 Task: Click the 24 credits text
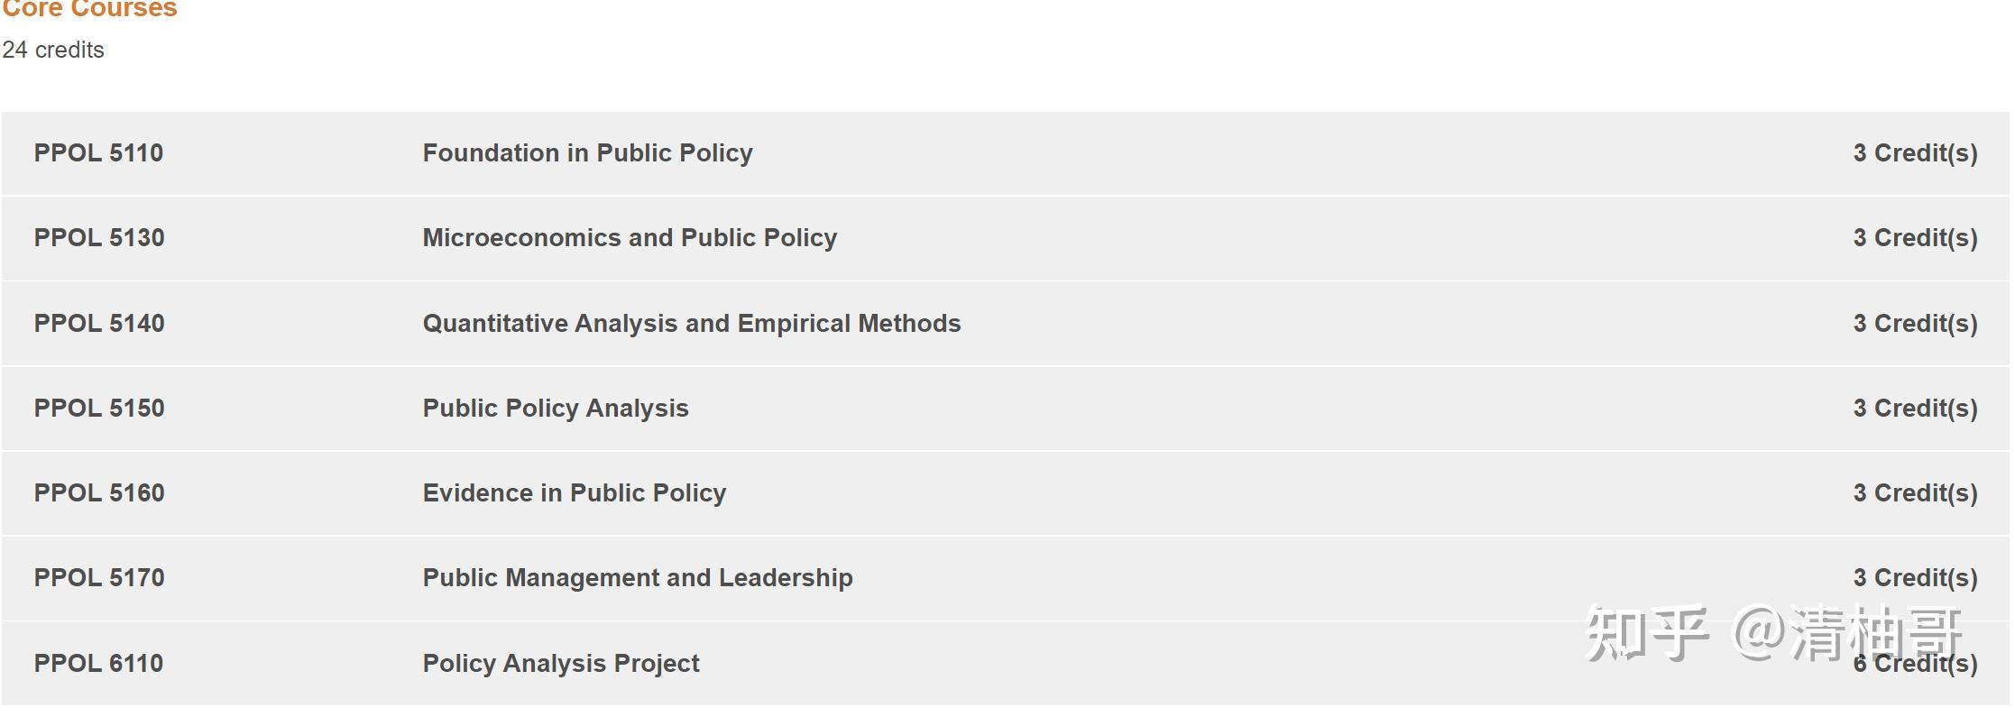(x=53, y=51)
